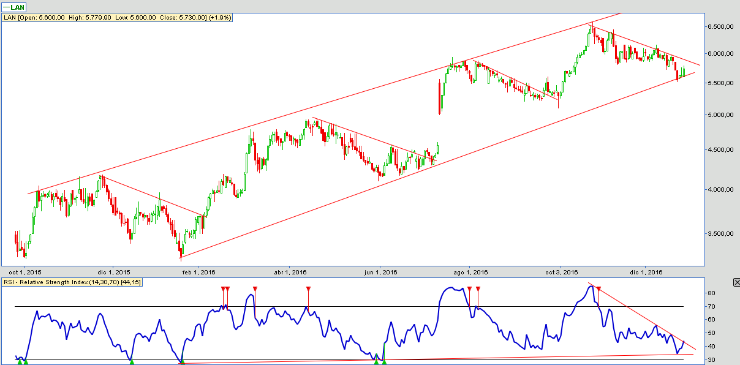Click the RSI axis value 40

tap(712, 346)
